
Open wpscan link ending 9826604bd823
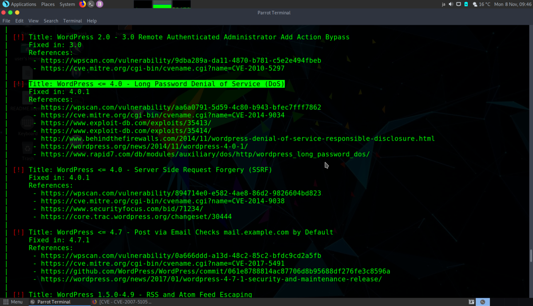(181, 193)
